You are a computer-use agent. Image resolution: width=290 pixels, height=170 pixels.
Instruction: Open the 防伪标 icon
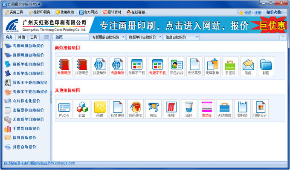[x=207, y=109]
